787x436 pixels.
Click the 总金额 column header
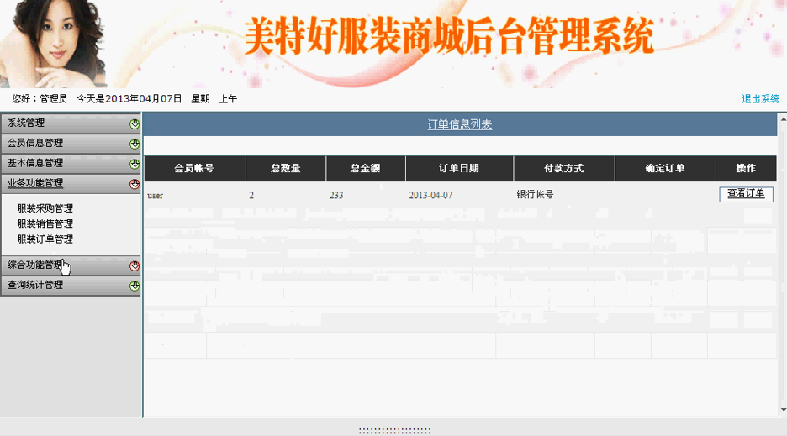tap(366, 169)
